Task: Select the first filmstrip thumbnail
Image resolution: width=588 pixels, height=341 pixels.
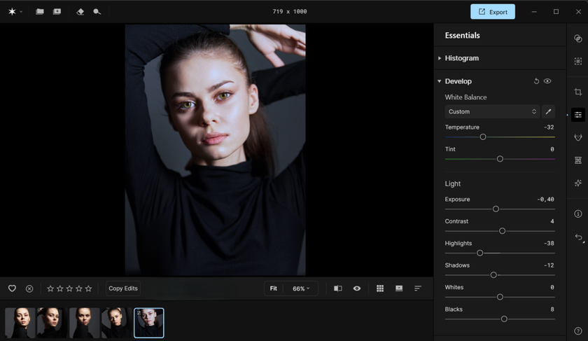Action: [x=20, y=323]
